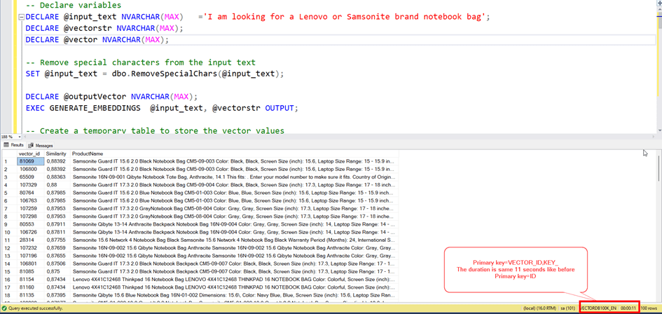662x314 pixels.
Task: Click the Results tab grid icon
Action: (x=6, y=145)
